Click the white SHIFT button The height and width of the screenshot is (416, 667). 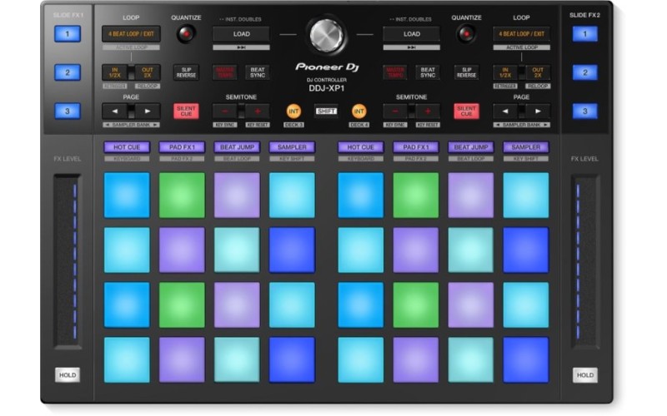click(x=326, y=111)
